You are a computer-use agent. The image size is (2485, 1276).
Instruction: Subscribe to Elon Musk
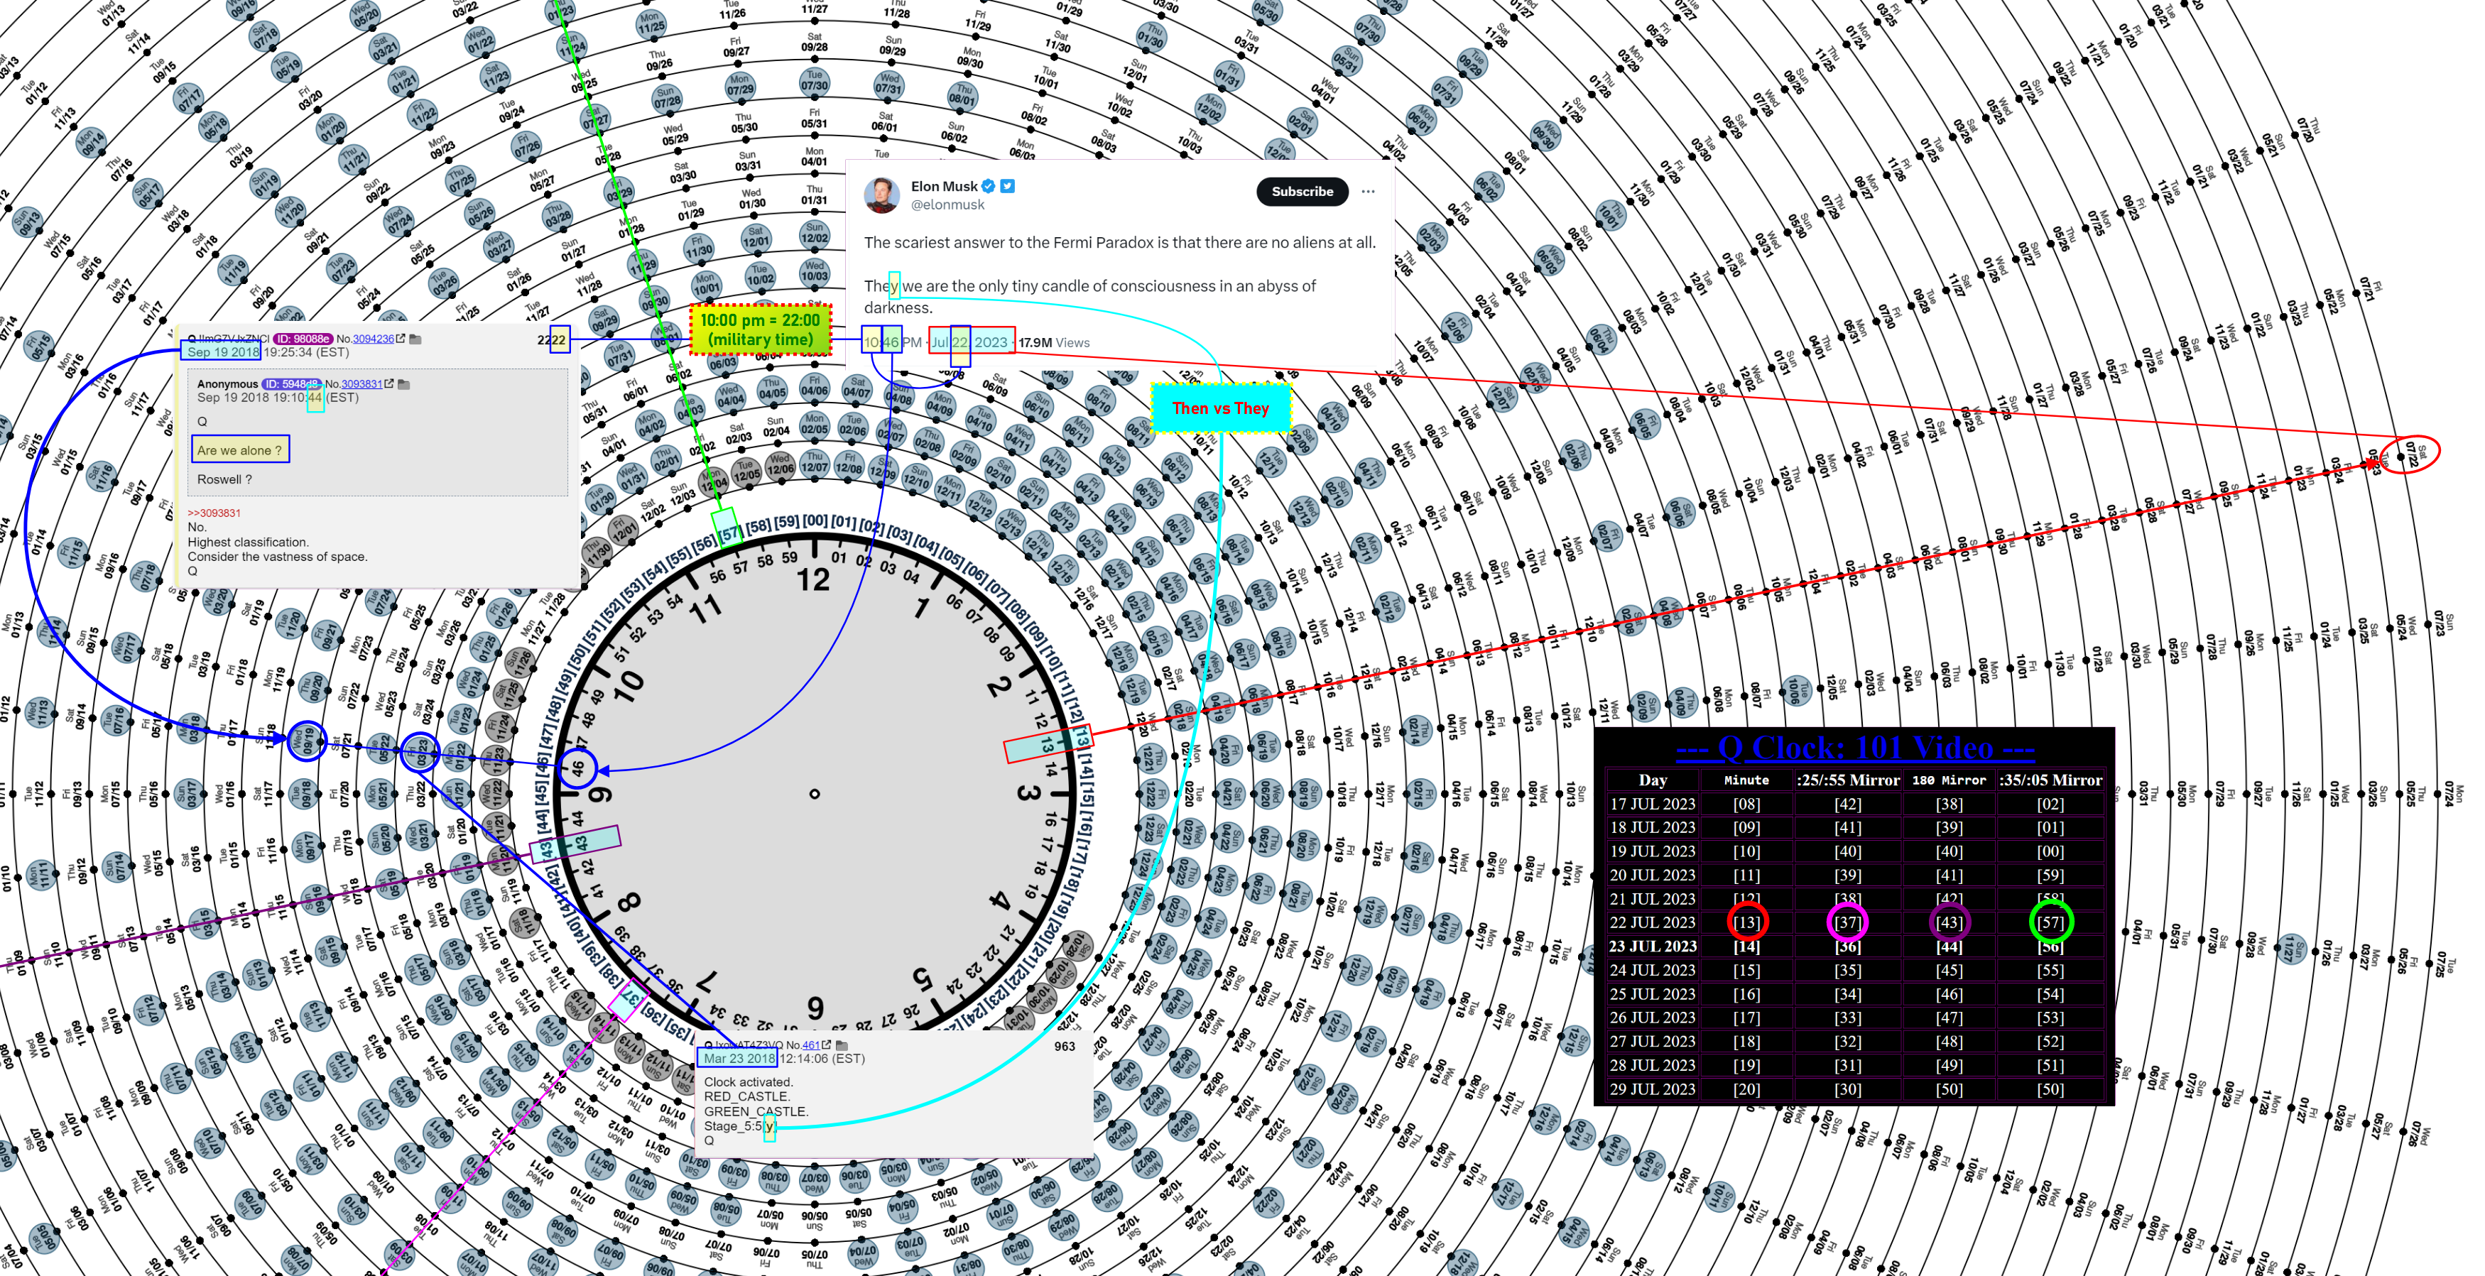[1303, 191]
